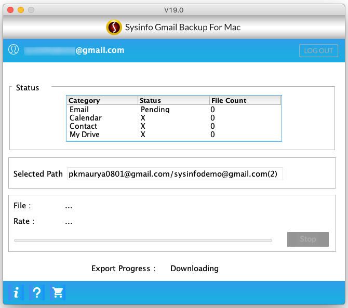Select the Calendar row in table
348x308 pixels.
click(174, 118)
